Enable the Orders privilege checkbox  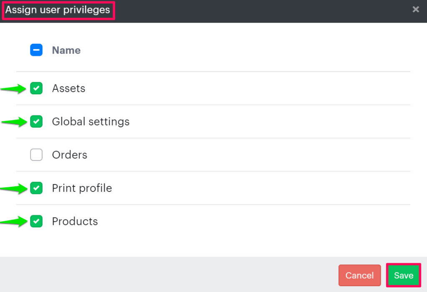pos(36,155)
